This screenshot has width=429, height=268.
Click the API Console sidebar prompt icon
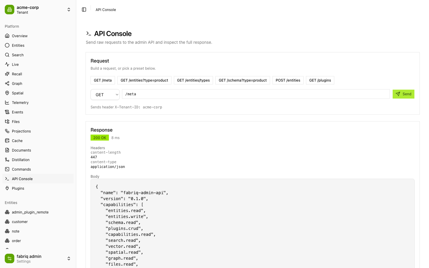tap(7, 179)
